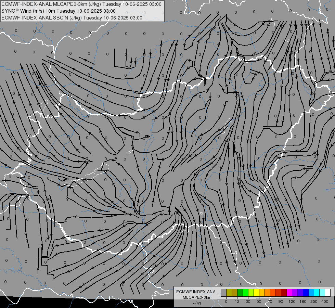Click the legend value label 0
335x308 pixels.
tap(226, 301)
